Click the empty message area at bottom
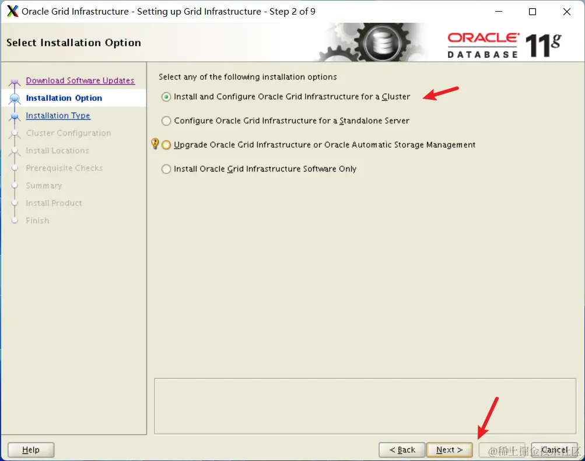 [x=365, y=406]
